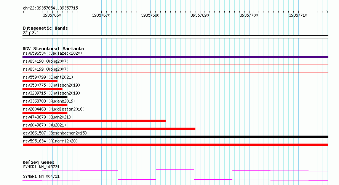Click the magenta SYNGR1 NM_004711 gene line
The width and height of the screenshot is (339, 185).
[x=175, y=180]
